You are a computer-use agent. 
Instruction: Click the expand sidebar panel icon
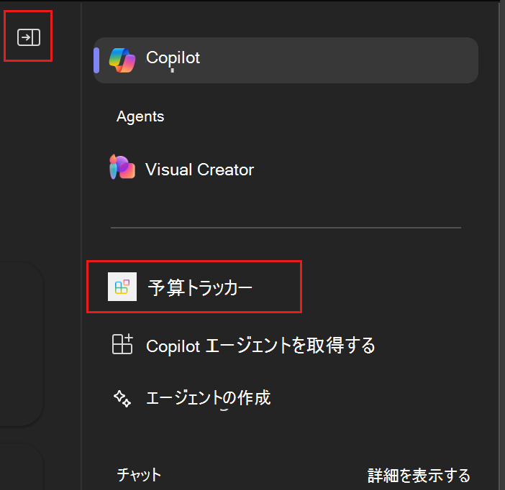click(x=29, y=37)
